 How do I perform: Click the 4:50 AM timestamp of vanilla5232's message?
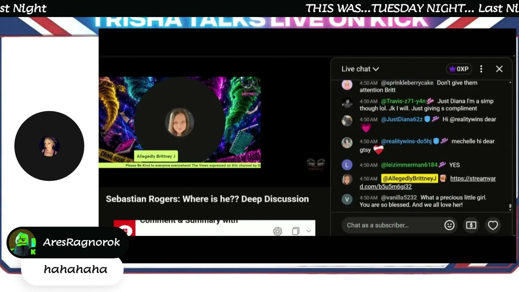pyautogui.click(x=369, y=198)
